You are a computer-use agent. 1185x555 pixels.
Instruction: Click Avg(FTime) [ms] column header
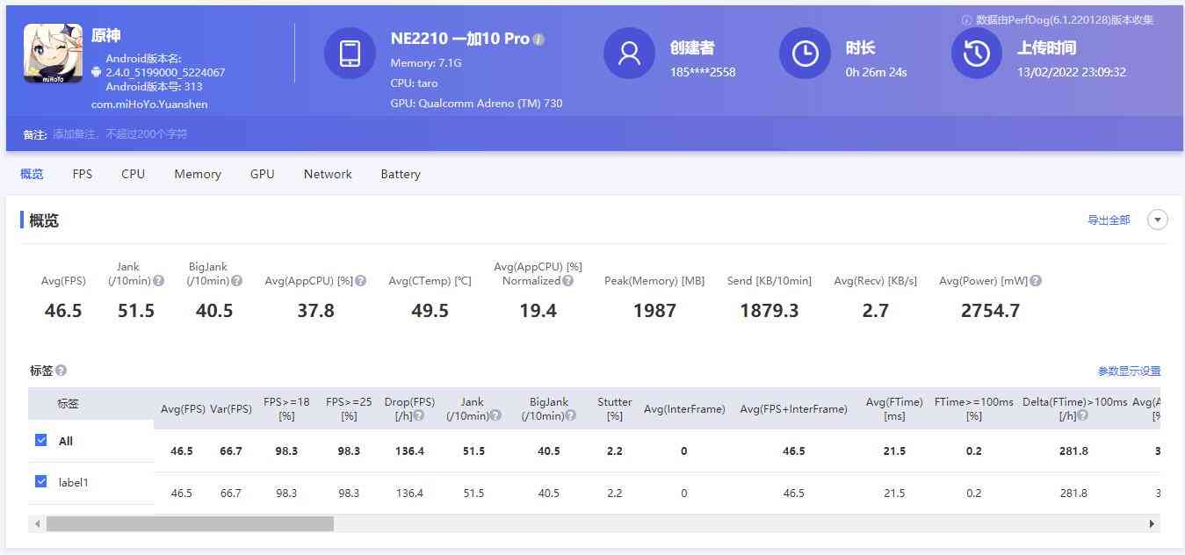click(894, 408)
